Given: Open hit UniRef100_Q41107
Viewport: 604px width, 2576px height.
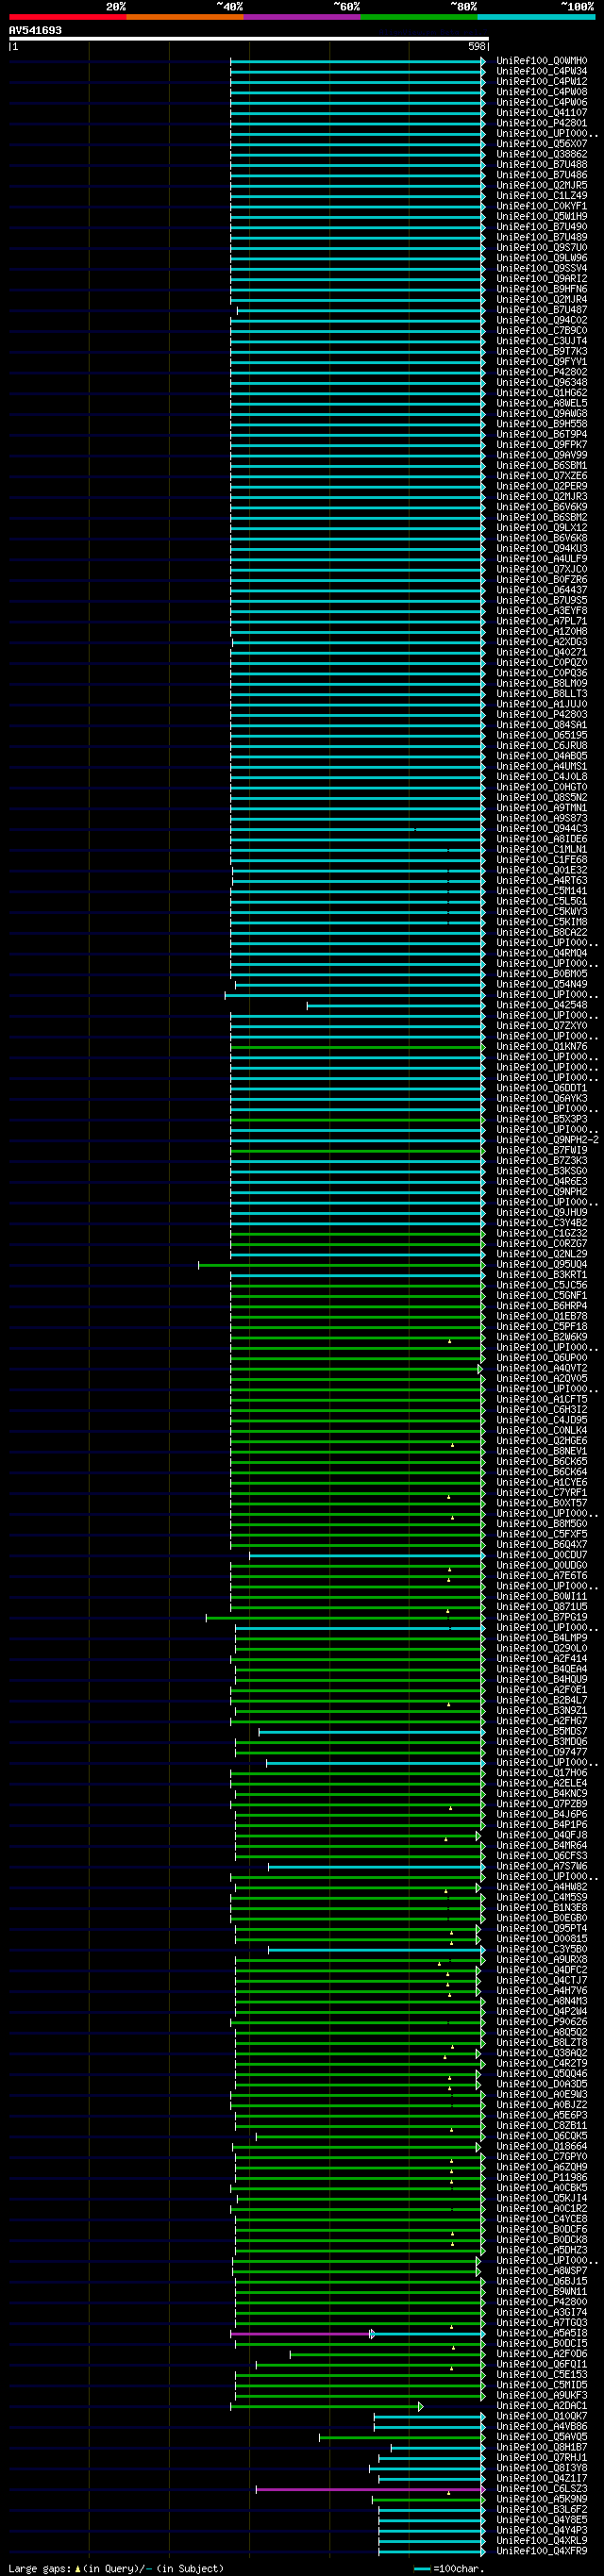Looking at the screenshot, I should 542,113.
